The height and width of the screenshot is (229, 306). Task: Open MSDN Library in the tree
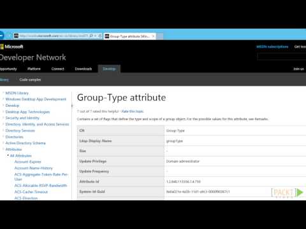(17, 93)
